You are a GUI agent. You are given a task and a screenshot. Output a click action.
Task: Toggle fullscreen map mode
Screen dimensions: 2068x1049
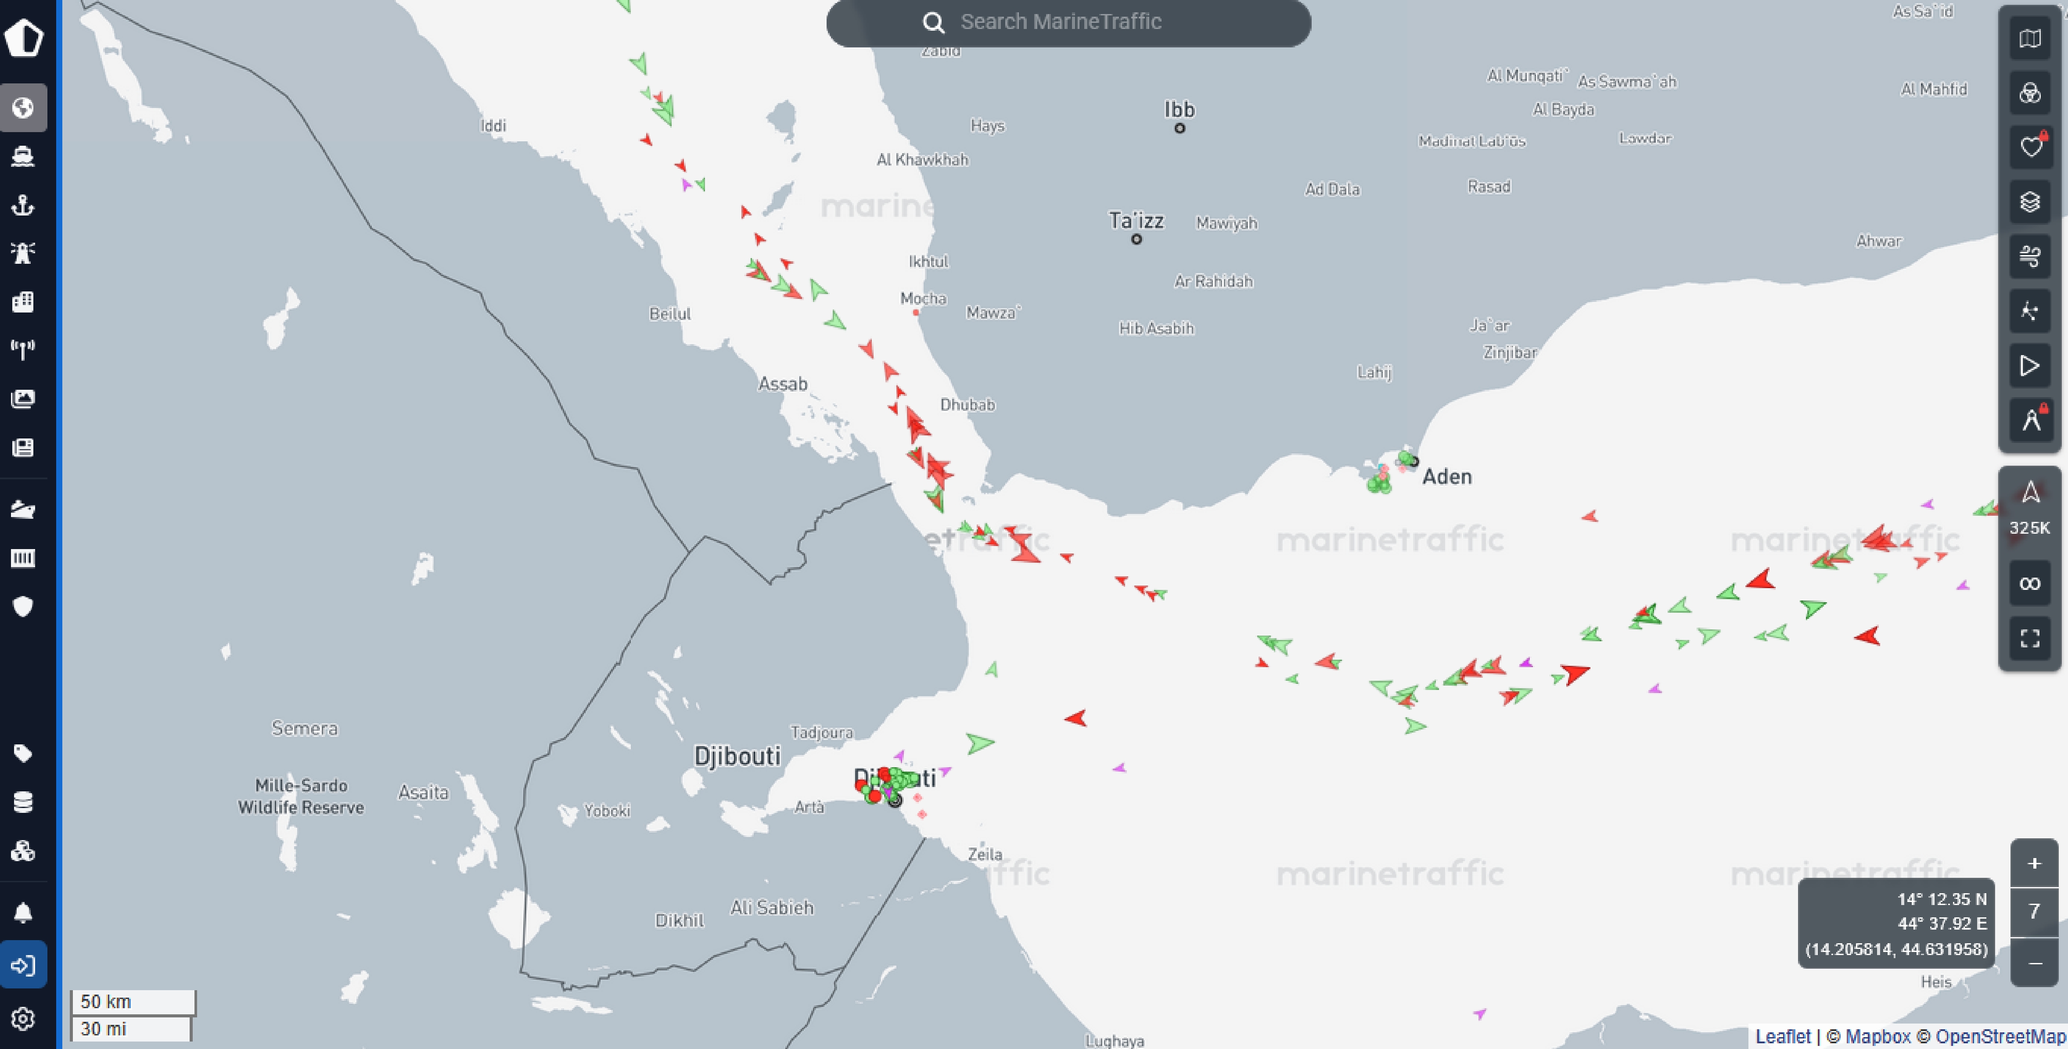tap(2029, 638)
